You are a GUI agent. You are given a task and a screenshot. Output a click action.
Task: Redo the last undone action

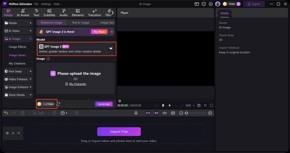tap(14, 113)
